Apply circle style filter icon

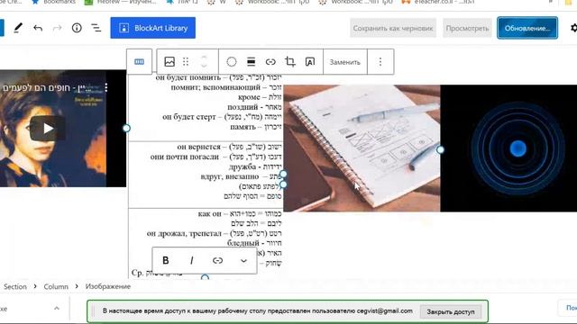(231, 62)
